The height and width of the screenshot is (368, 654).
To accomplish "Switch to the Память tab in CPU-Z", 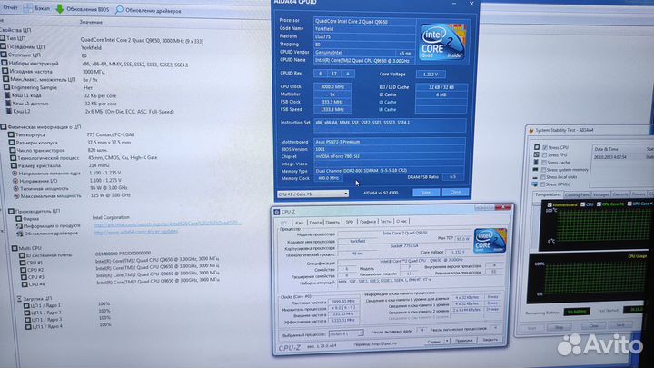I will [x=332, y=222].
